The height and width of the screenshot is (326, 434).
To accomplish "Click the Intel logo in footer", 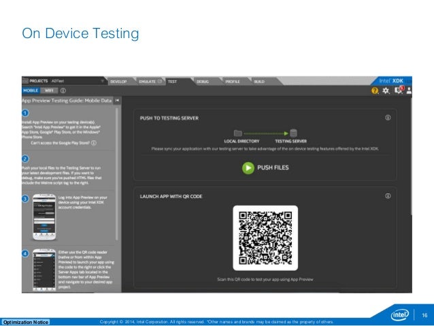I will tap(400, 315).
